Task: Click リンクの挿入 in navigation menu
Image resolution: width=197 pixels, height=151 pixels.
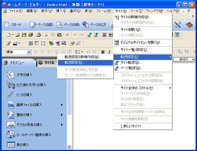Action: (24, 95)
